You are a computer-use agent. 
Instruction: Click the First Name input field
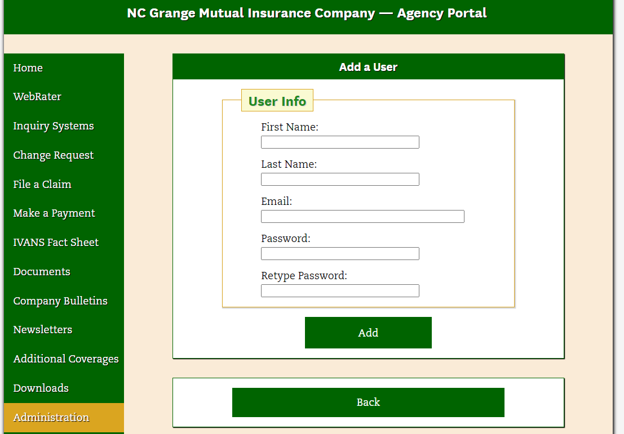340,142
